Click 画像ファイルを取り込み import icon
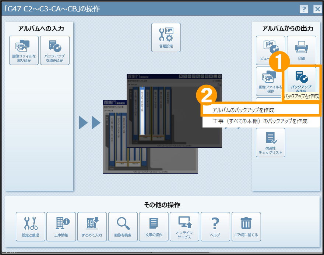 pyautogui.click(x=24, y=50)
